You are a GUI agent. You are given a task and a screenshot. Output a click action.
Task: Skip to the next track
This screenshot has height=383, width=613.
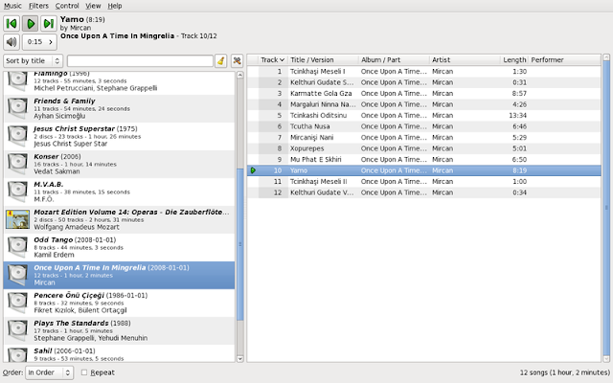tap(49, 24)
